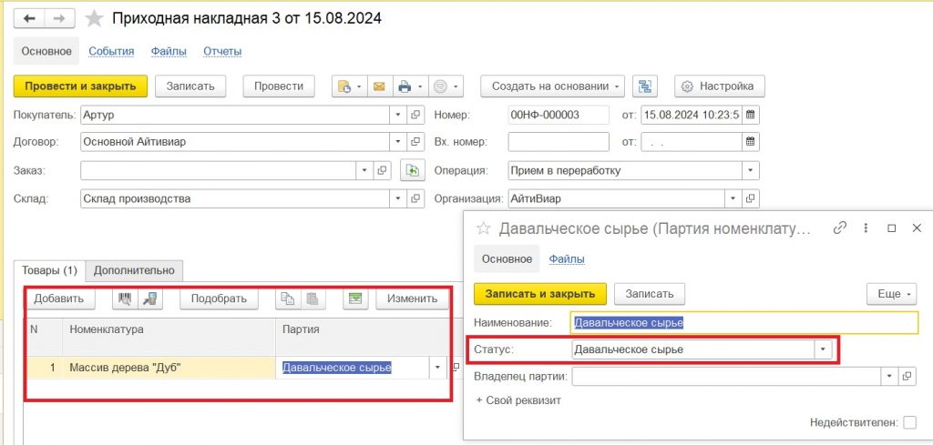Click + Свой реквизит link

coord(518,400)
